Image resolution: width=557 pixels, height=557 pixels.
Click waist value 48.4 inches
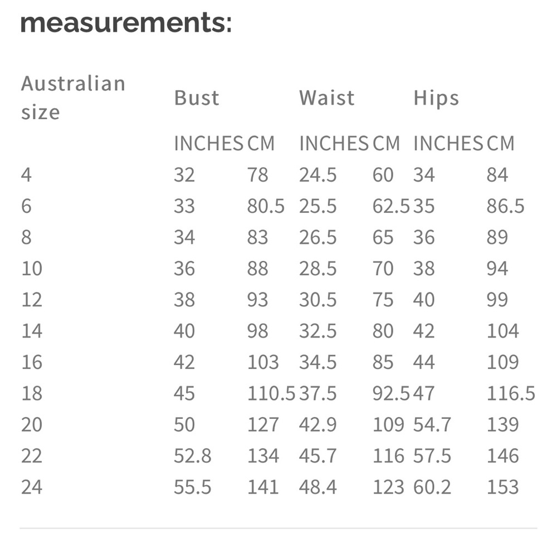[318, 487]
